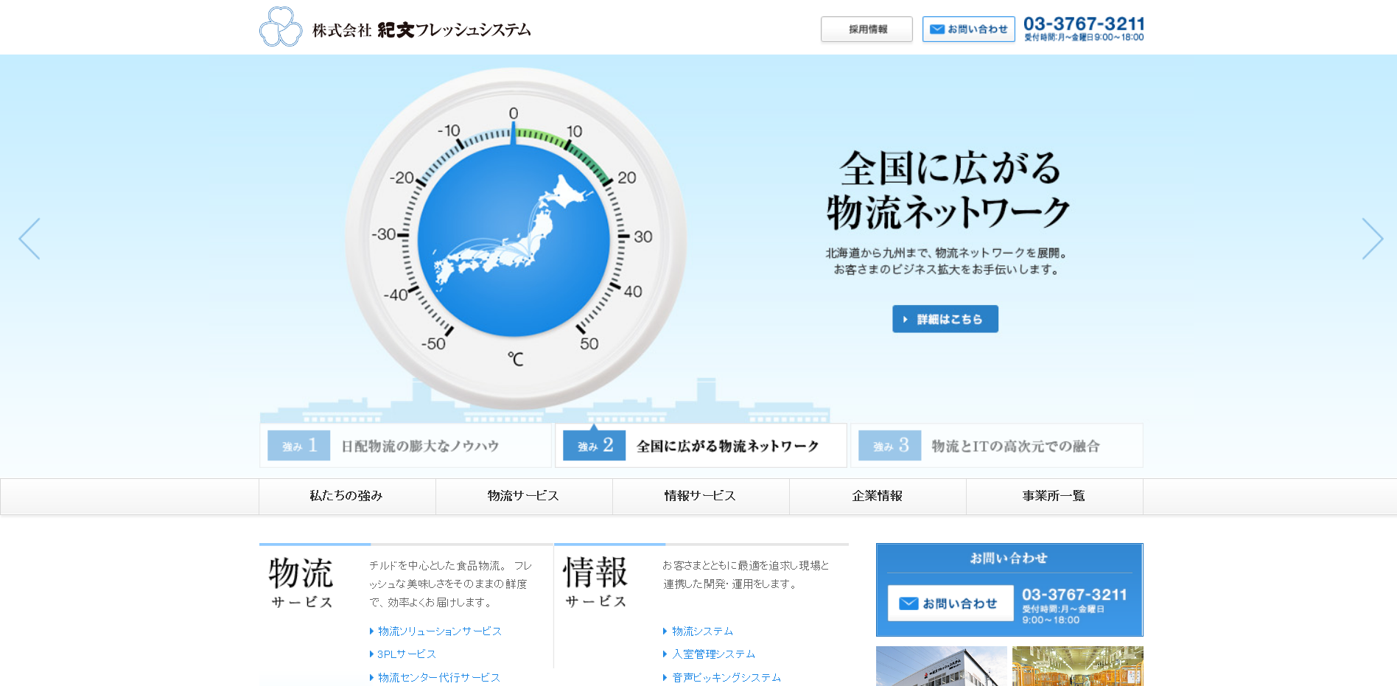Open 企業情報 in navigation bar
Viewport: 1397px width, 686px height.
coord(878,496)
